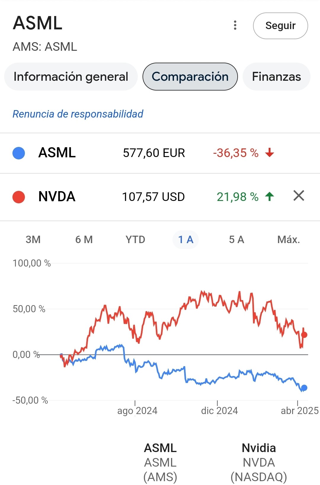The width and height of the screenshot is (320, 485).
Task: Select the 6 M time range
Action: pos(84,240)
